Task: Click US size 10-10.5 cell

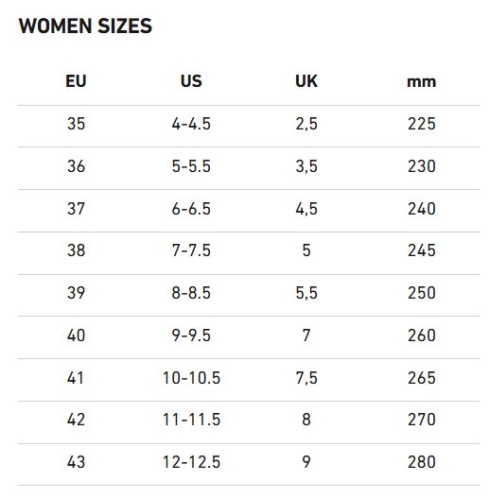Action: pos(191,378)
